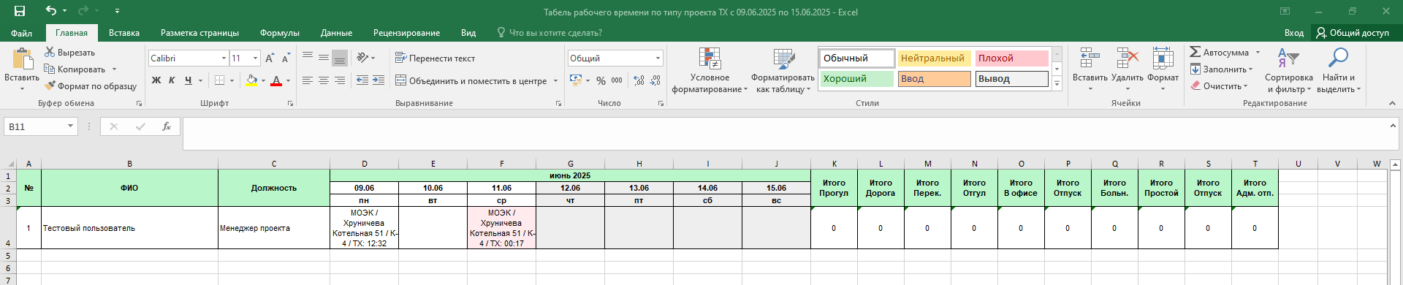Activate Формат по образцу painter
1403x285 pixels.
91,86
